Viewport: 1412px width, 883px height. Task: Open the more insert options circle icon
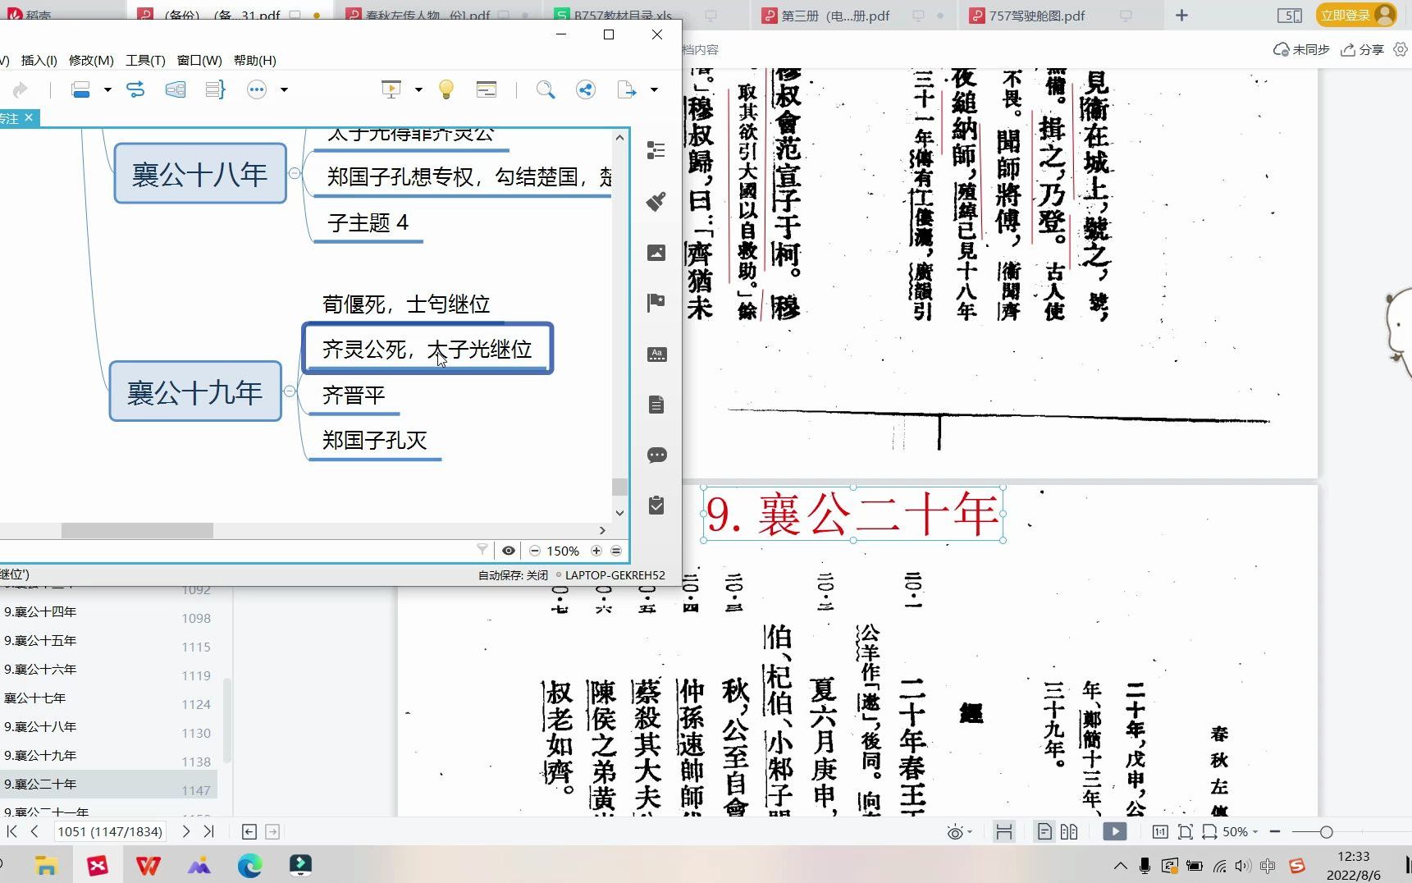pyautogui.click(x=257, y=89)
